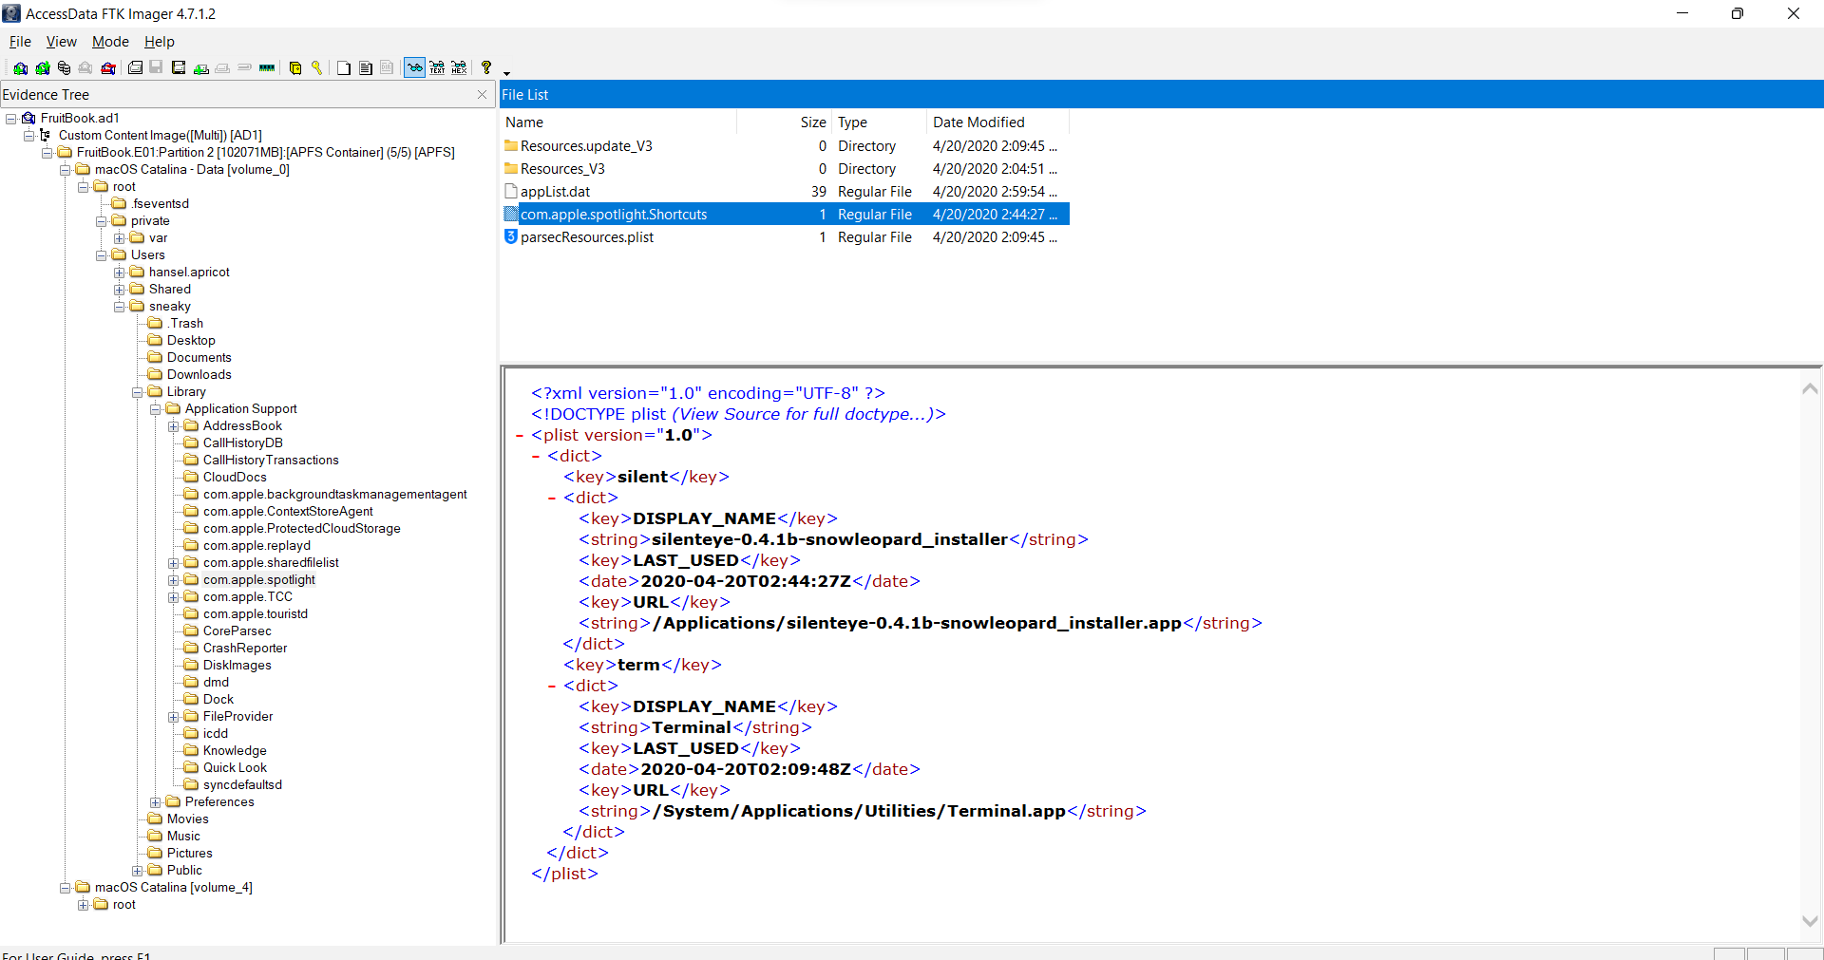Toggle the automatic file view glasses icon
This screenshot has height=960, width=1824.
(415, 68)
